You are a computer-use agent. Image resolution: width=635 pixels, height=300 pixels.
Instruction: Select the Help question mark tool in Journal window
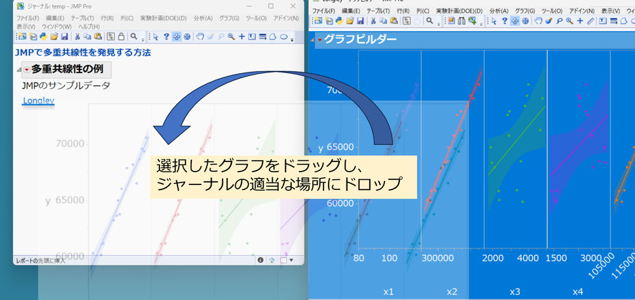[x=166, y=36]
